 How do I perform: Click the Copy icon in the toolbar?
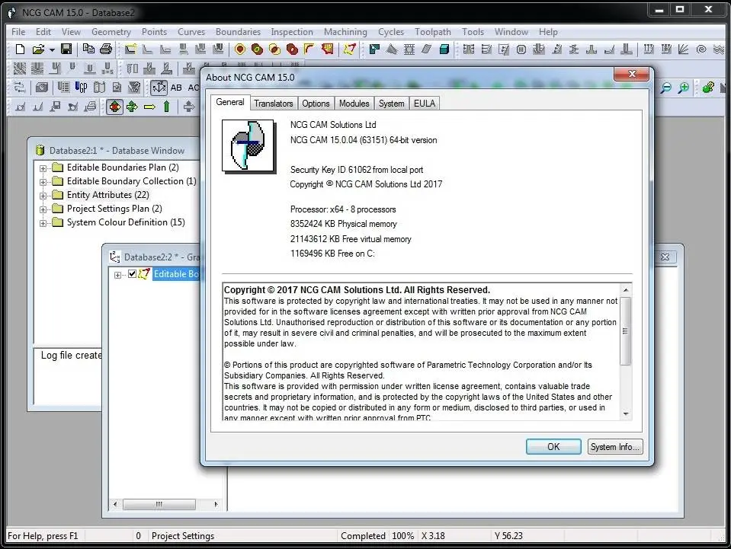pyautogui.click(x=88, y=49)
